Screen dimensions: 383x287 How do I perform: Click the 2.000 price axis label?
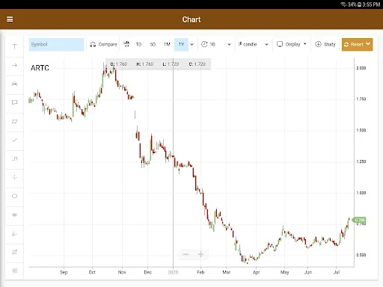[x=361, y=68]
